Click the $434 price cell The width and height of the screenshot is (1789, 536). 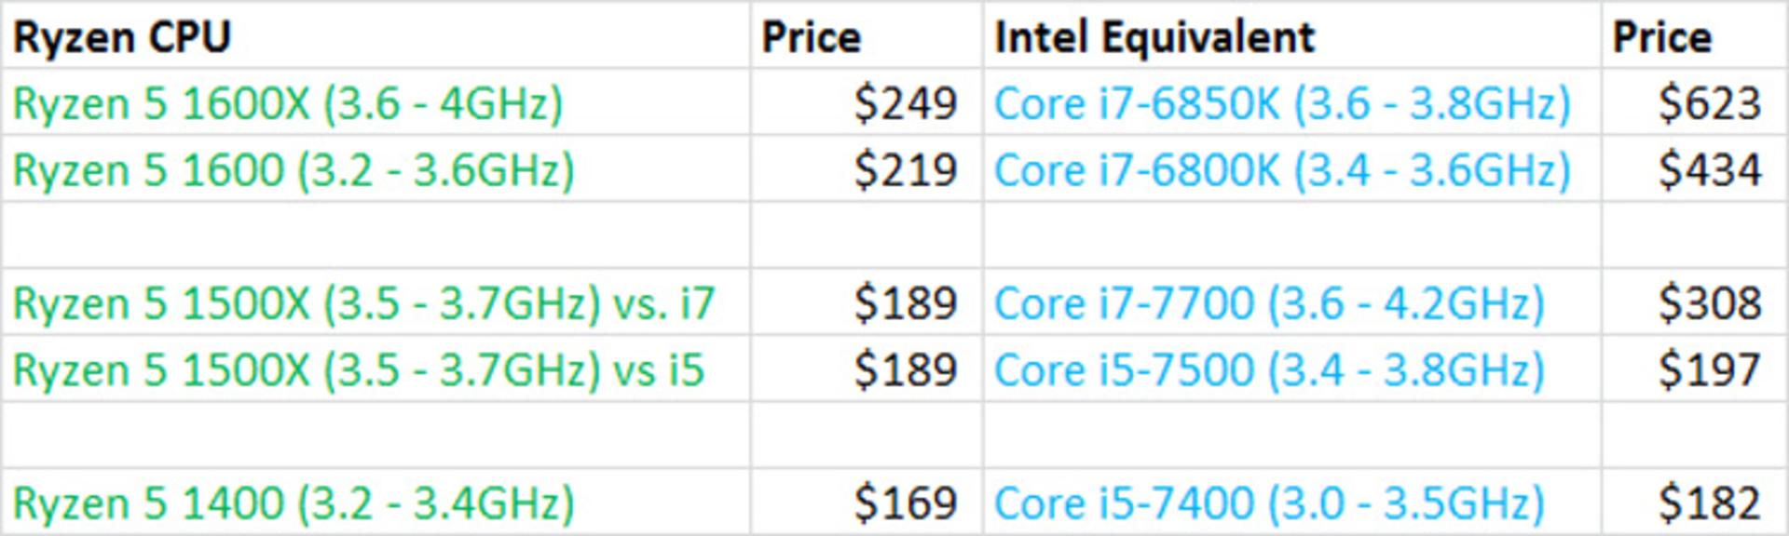[x=1694, y=168]
